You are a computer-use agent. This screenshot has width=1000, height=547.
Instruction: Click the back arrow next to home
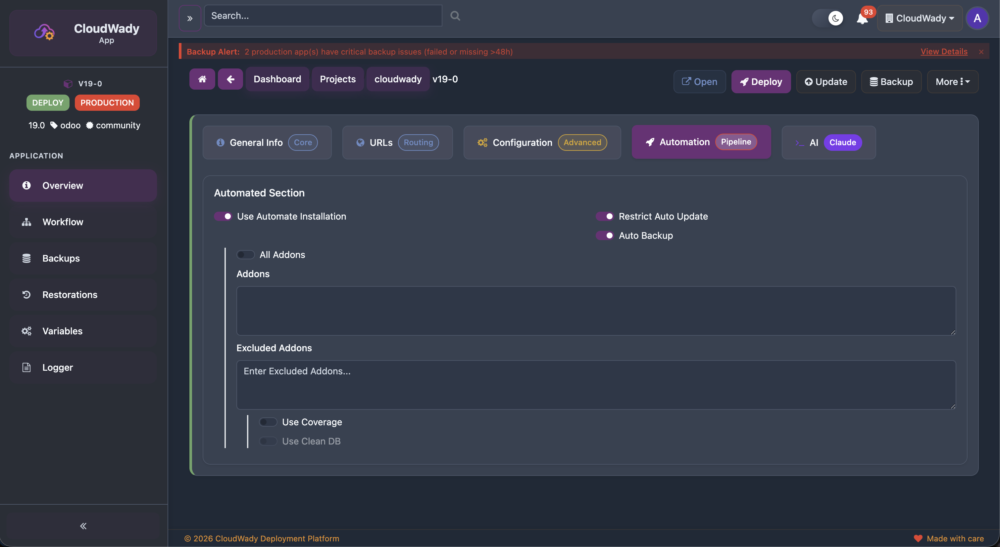click(230, 79)
